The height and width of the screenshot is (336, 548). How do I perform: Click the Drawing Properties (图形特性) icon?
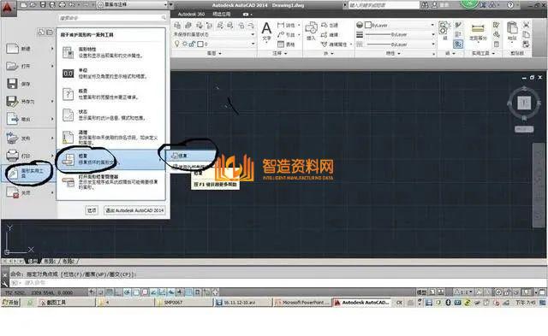(68, 52)
